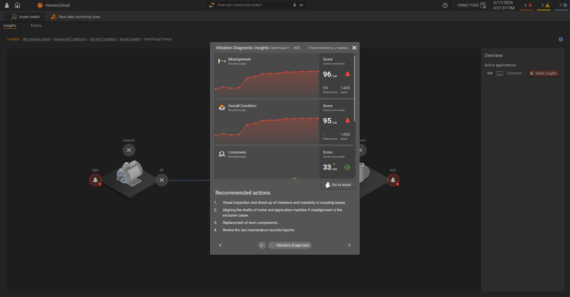Click the Go to ticket button

tap(338, 185)
